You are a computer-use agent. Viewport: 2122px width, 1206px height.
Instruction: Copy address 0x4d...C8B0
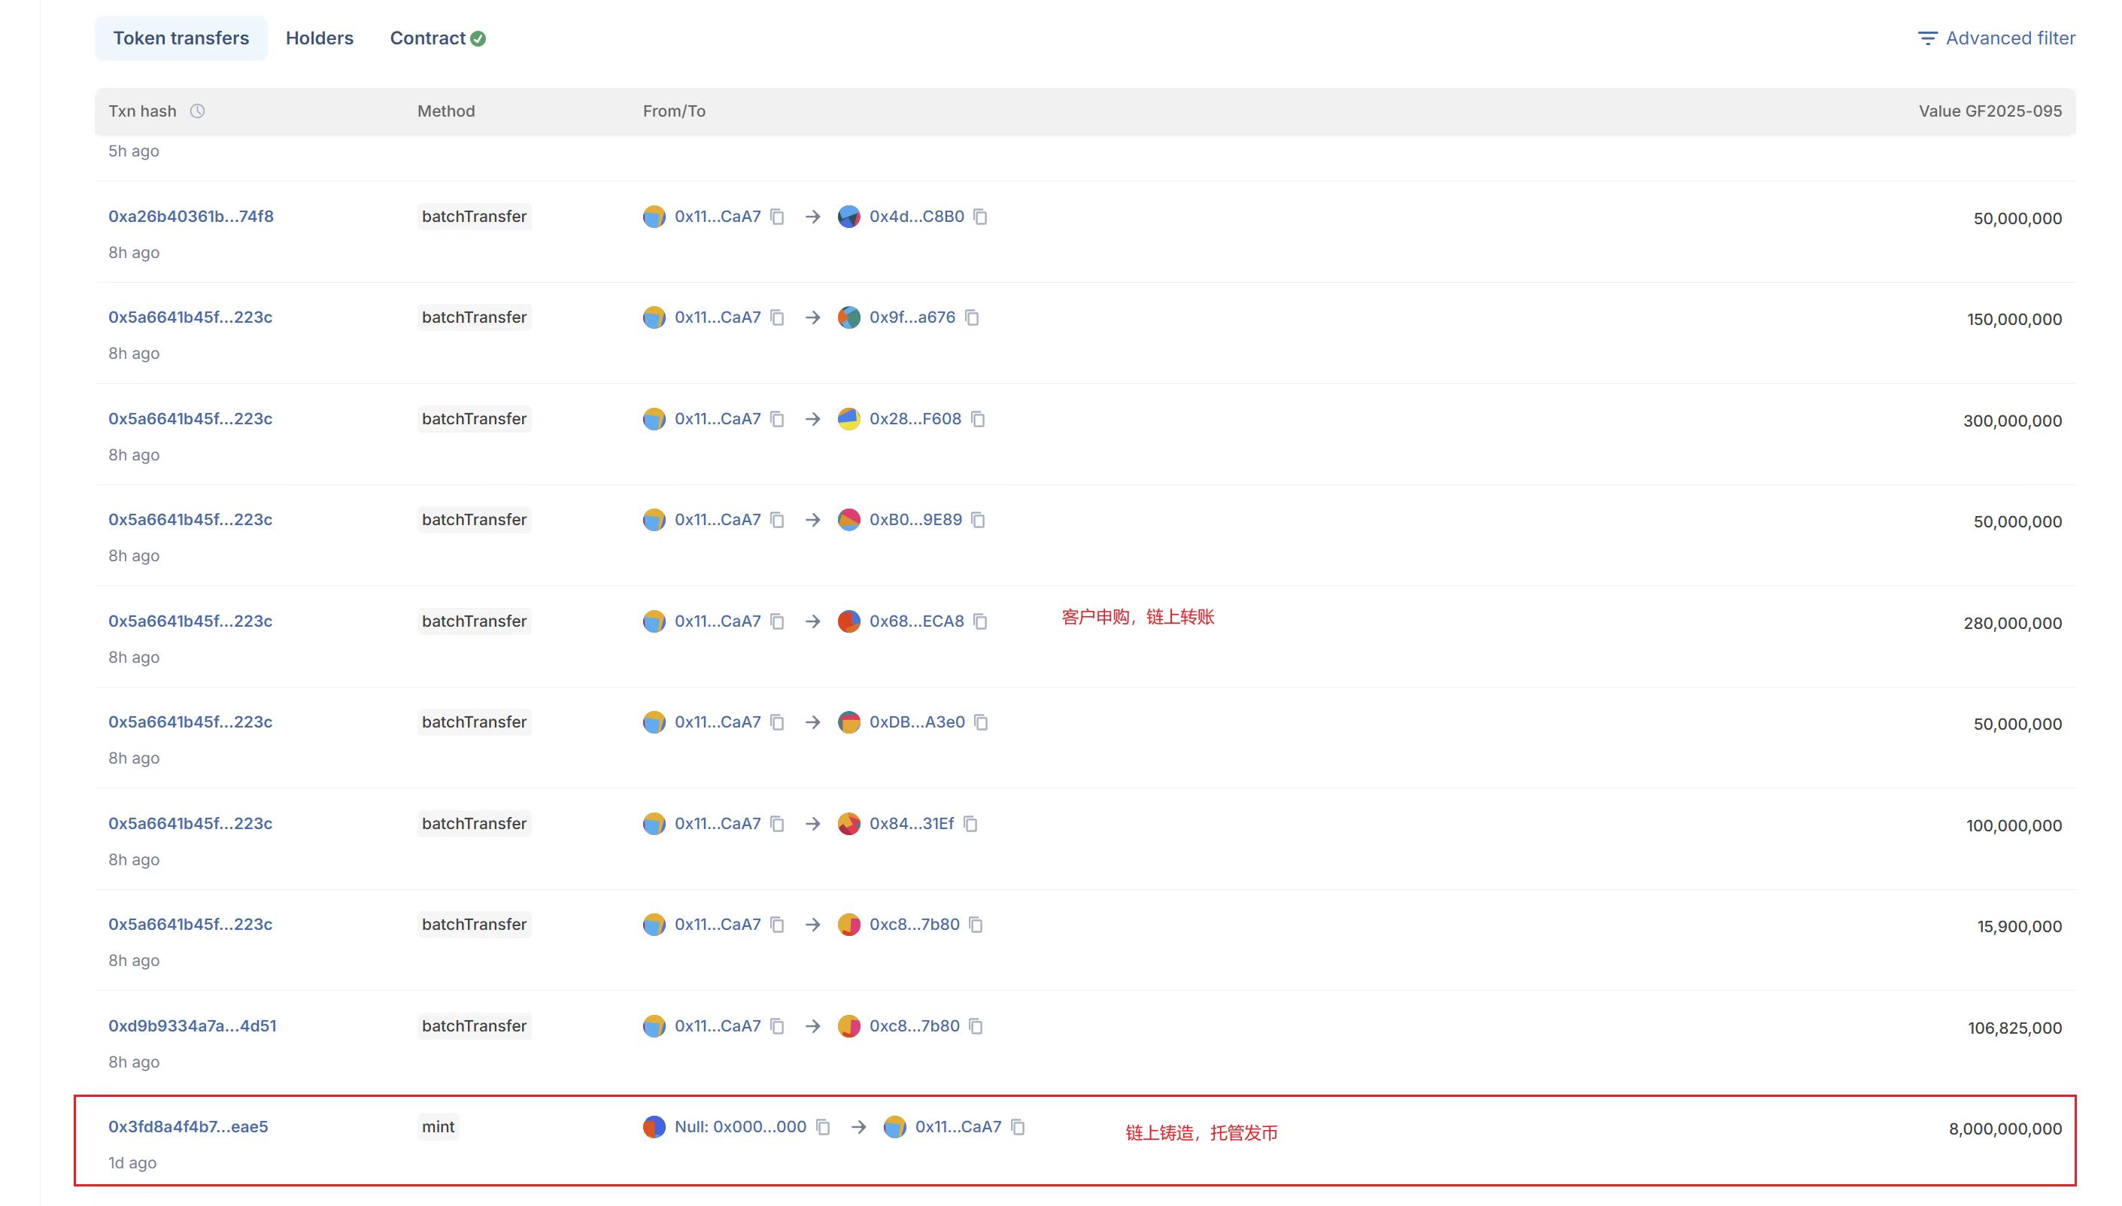pyautogui.click(x=980, y=217)
